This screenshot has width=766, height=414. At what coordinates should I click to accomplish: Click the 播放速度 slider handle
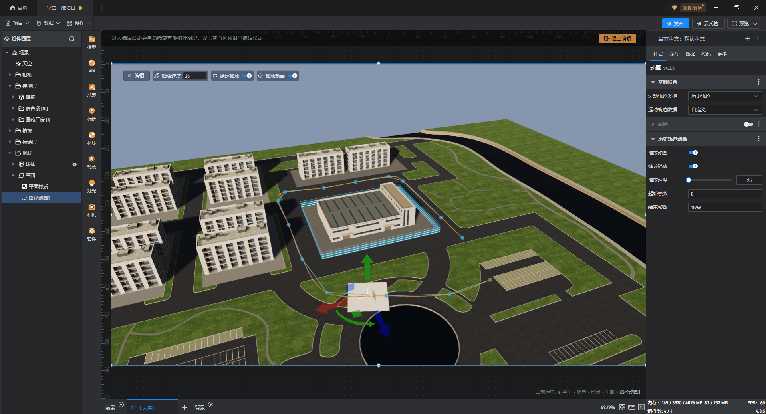click(689, 180)
